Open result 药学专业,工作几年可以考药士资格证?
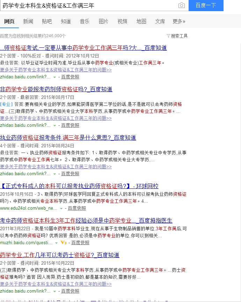 pos(59,255)
